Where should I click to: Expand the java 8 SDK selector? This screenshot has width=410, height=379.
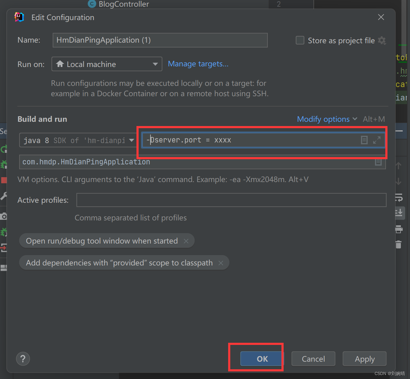pos(132,140)
